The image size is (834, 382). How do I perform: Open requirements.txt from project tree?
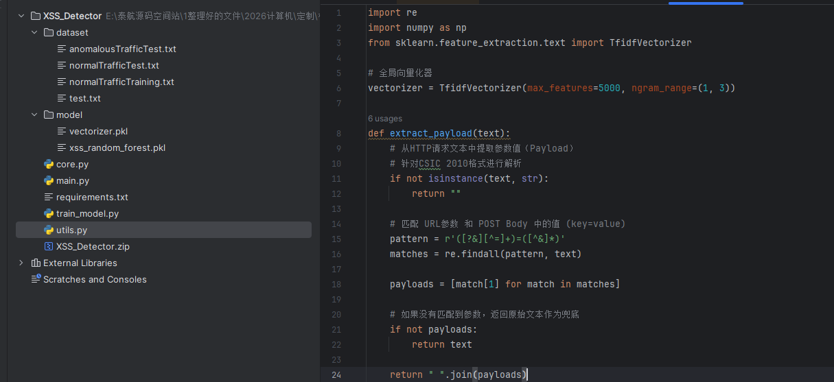click(92, 197)
